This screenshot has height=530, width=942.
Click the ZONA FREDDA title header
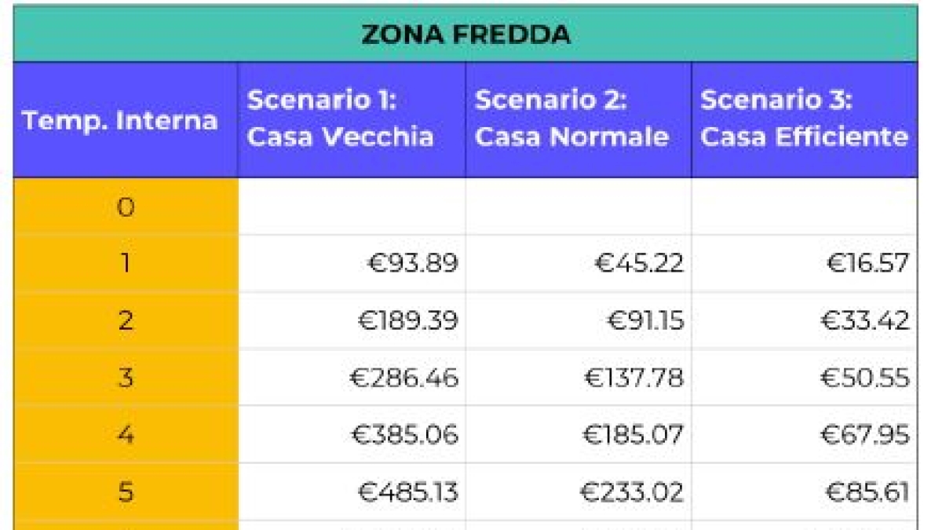click(x=466, y=35)
